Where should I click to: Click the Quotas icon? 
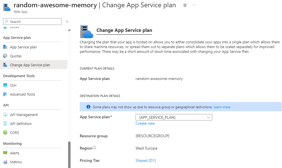pyautogui.click(x=5, y=56)
